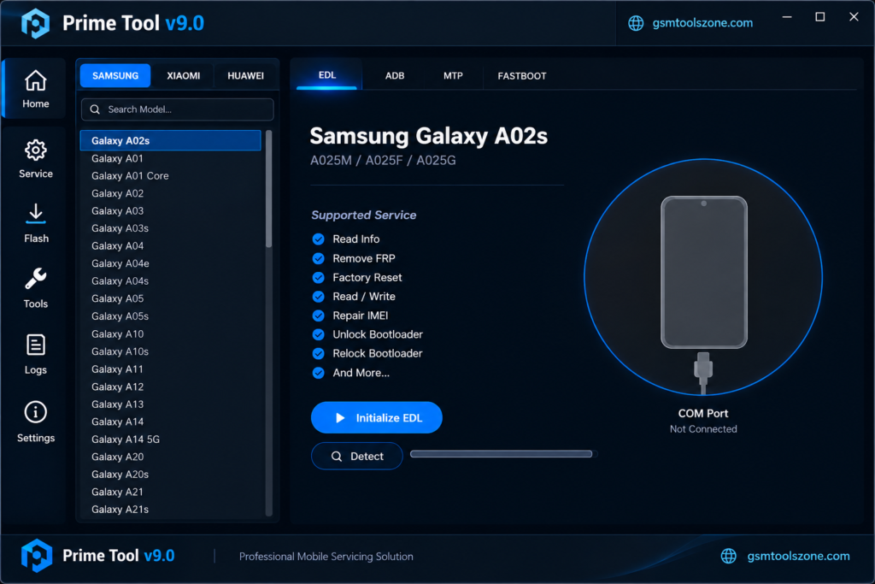The image size is (875, 584).
Task: Select Galaxy A14 in model list
Action: pos(170,422)
